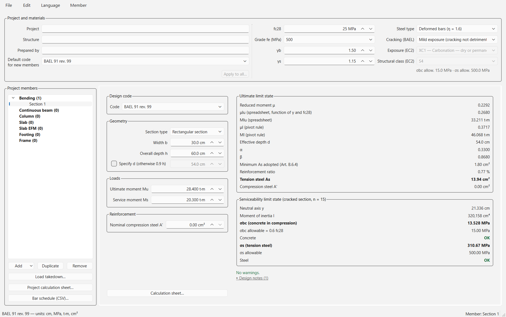
Task: Click the Remove button
Action: pyautogui.click(x=80, y=266)
